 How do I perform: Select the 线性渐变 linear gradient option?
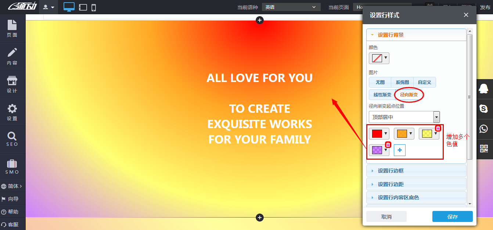click(382, 95)
